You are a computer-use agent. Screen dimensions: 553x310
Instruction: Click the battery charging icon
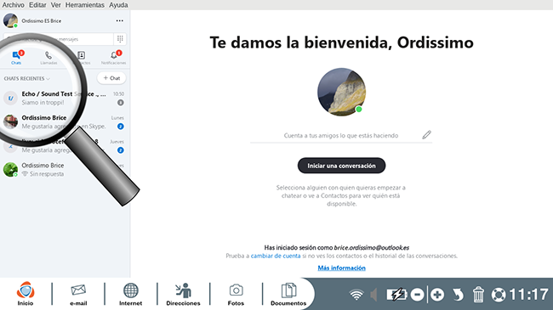point(396,295)
